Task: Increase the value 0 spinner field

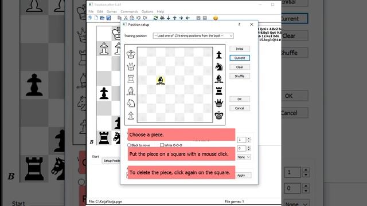Action: click(x=249, y=147)
